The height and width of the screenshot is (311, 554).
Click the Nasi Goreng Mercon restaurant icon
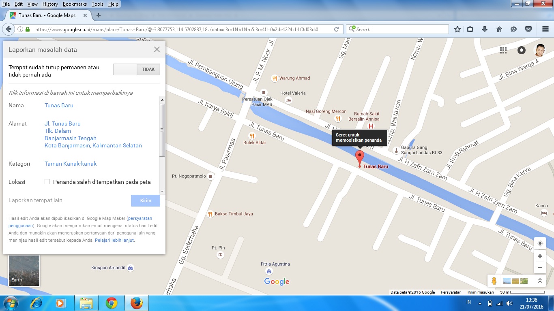(x=338, y=118)
